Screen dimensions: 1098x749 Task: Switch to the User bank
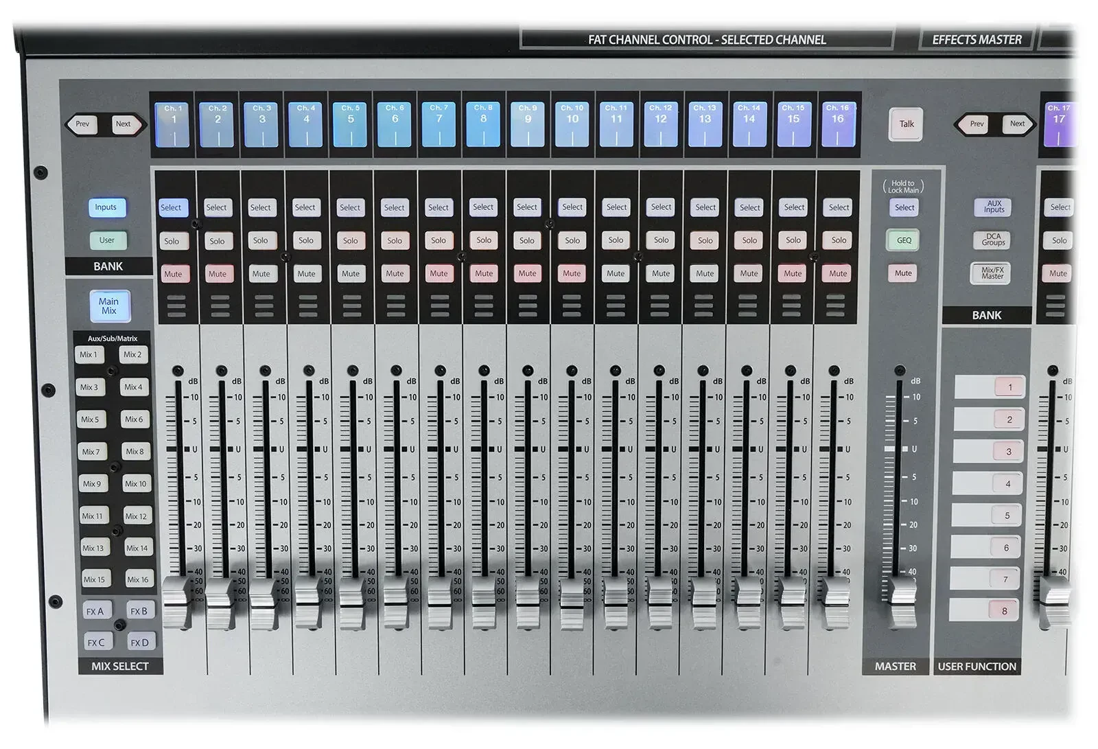pyautogui.click(x=107, y=240)
